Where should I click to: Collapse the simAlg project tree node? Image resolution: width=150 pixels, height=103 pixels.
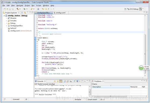pyautogui.click(x=4, y=16)
